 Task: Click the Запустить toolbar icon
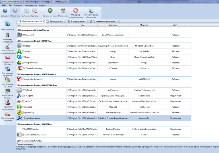[5, 11]
